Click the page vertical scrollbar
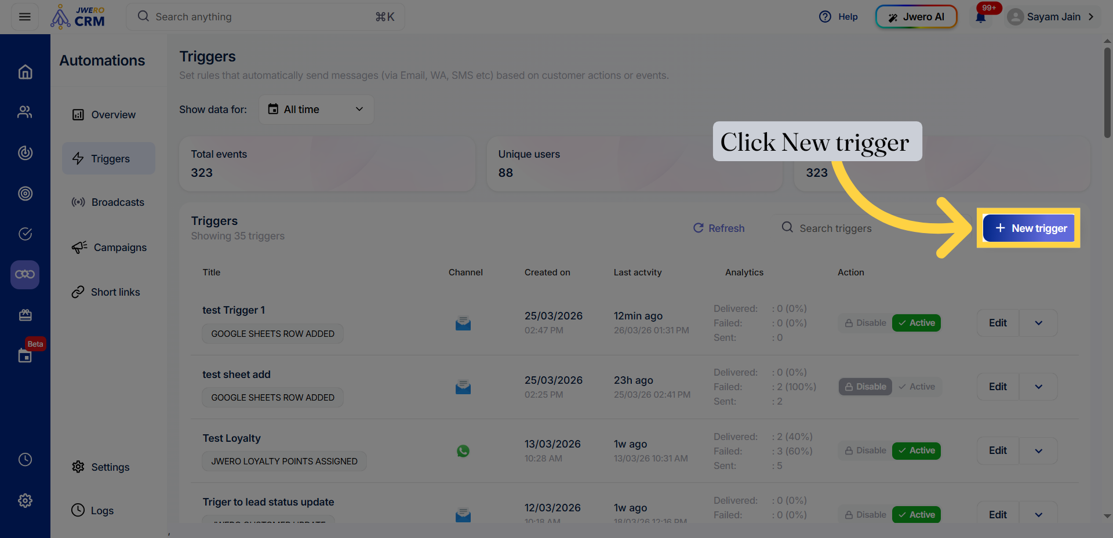Viewport: 1113px width, 538px height. (1107, 93)
